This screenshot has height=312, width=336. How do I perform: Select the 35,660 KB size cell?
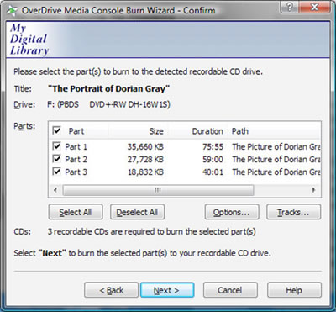145,146
